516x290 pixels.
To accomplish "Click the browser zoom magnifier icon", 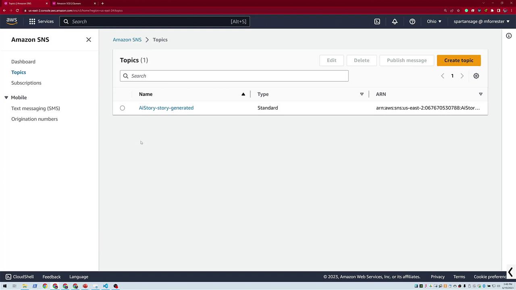I will (445, 10).
